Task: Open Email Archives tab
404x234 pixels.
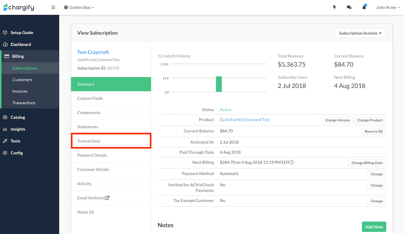Action: point(111,198)
